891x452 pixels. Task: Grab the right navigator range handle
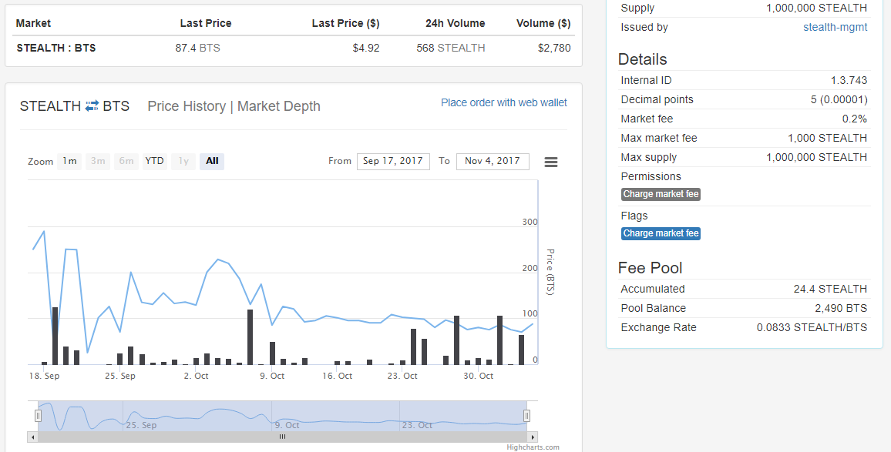click(x=526, y=416)
